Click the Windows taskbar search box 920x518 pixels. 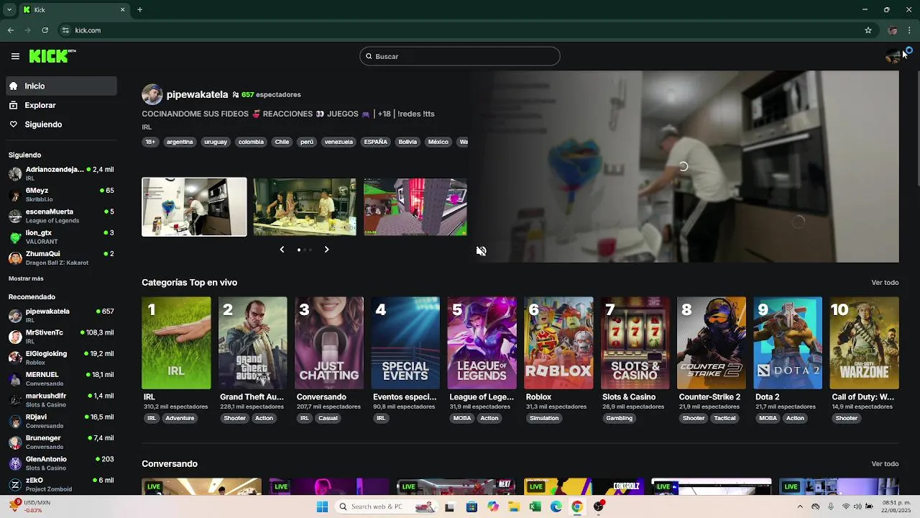click(386, 506)
